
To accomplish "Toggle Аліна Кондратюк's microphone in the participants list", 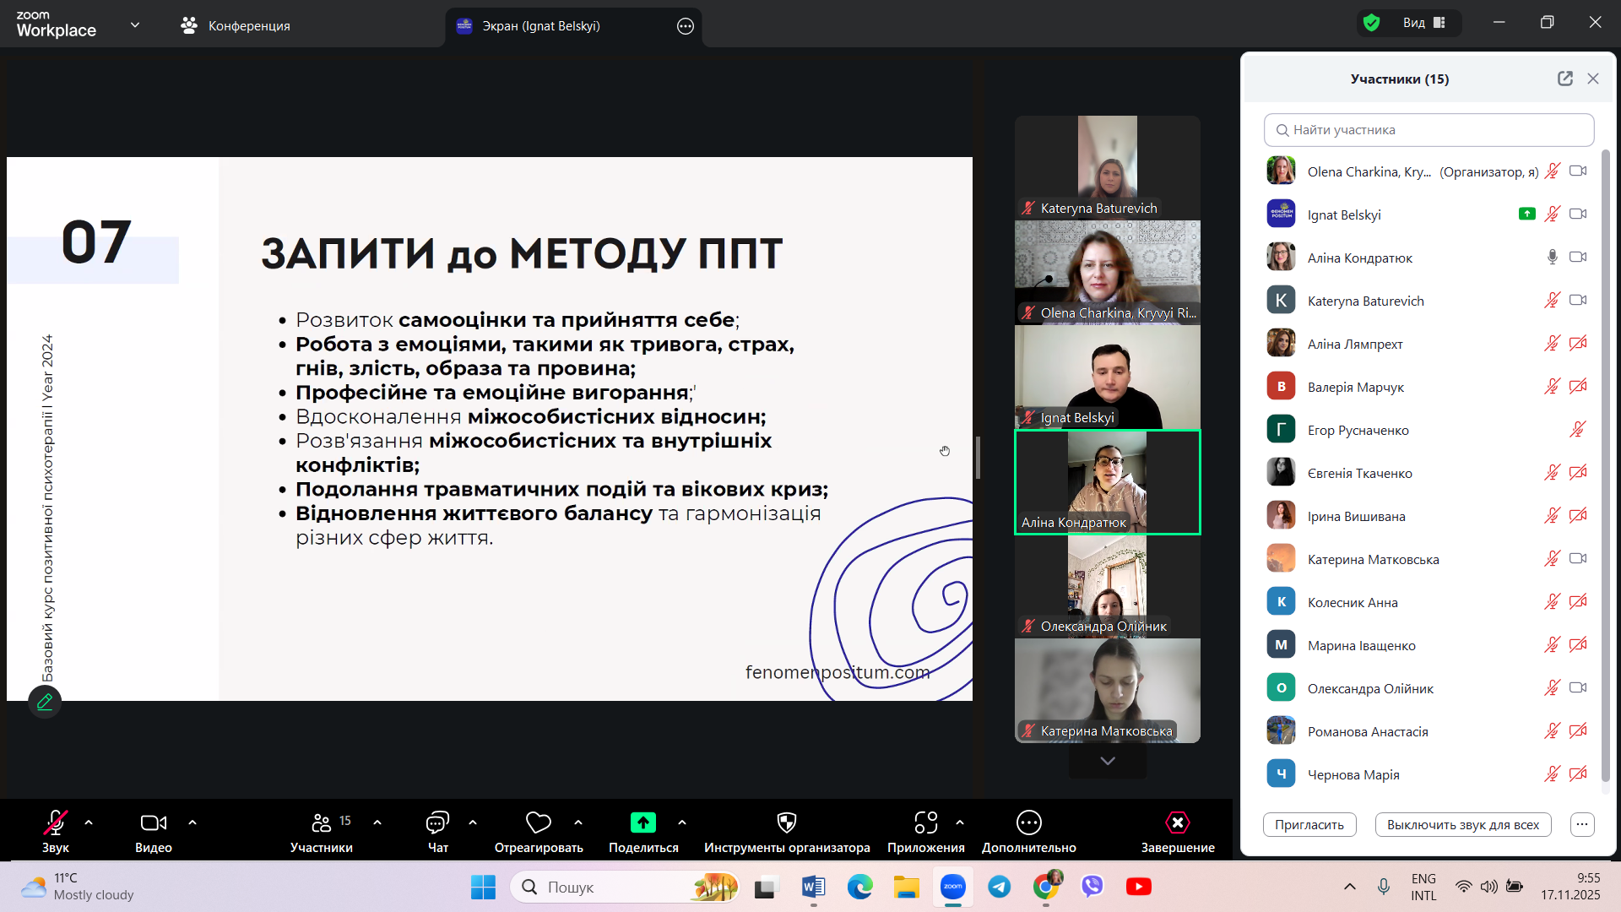I will tap(1552, 258).
